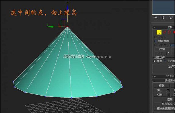Enable the 按角度 checkbox

tap(155, 45)
